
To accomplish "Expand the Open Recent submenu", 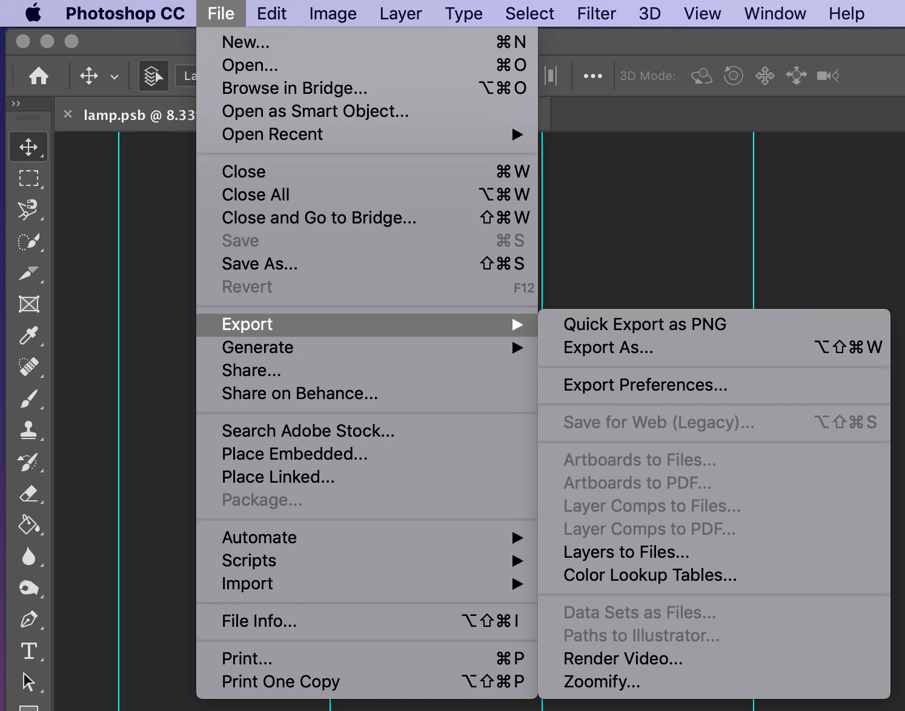I will coord(366,134).
